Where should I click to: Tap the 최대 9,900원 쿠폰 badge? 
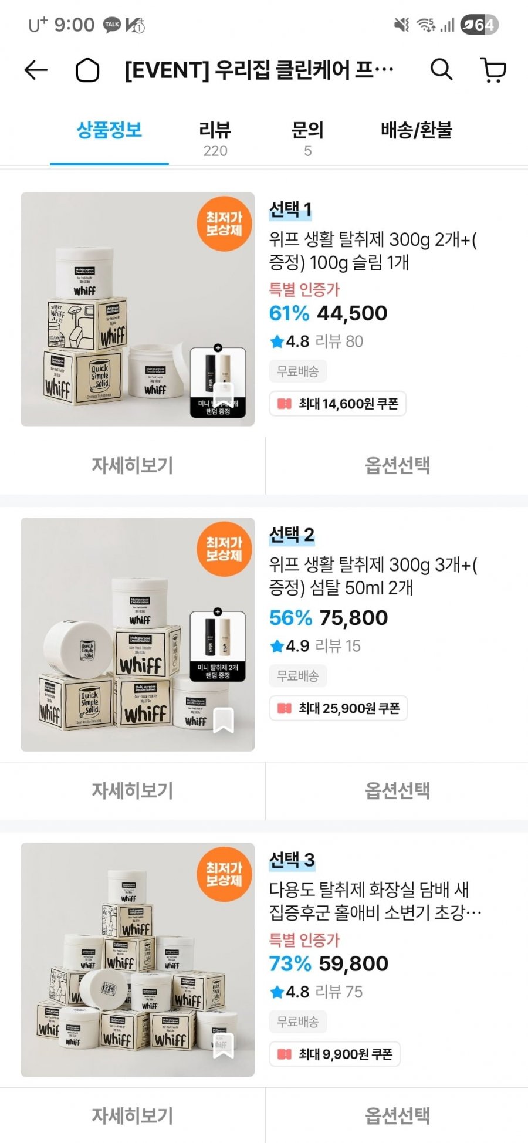335,1054
